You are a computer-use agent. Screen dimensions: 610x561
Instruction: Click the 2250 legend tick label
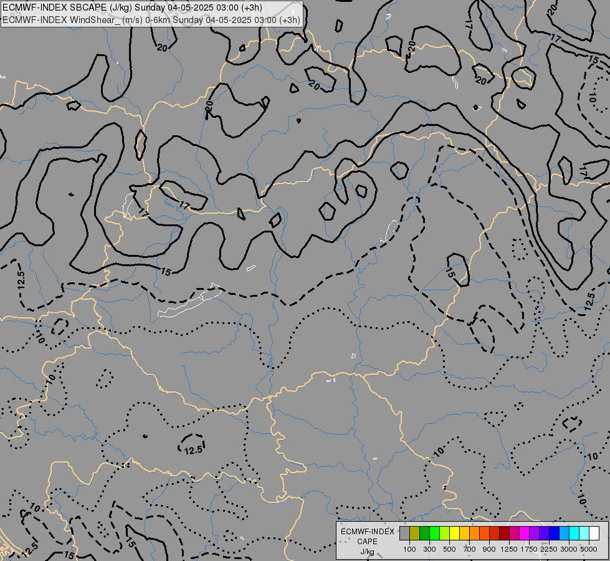pyautogui.click(x=549, y=549)
